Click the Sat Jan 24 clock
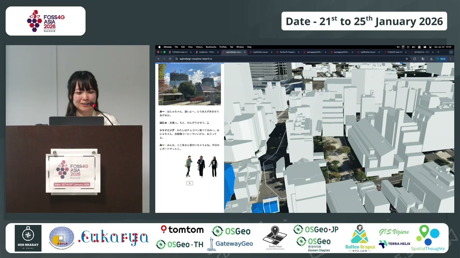The width and height of the screenshot is (460, 258). [x=443, y=47]
